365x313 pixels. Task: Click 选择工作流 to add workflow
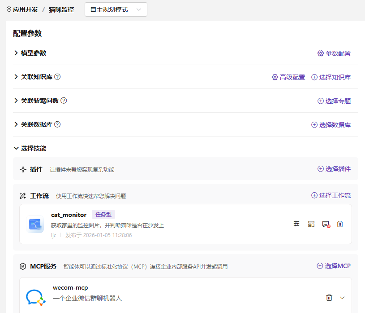[x=331, y=195]
